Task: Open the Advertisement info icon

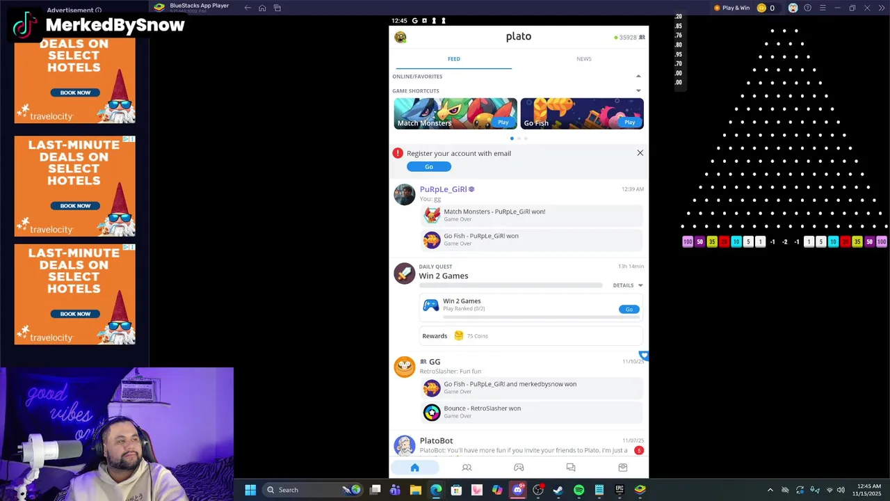Action: click(98, 10)
